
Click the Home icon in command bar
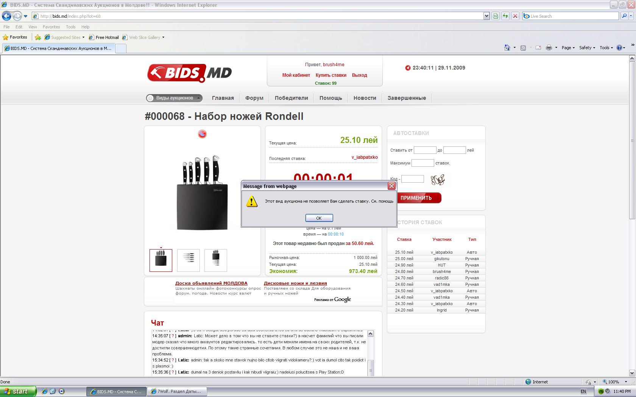click(x=507, y=48)
